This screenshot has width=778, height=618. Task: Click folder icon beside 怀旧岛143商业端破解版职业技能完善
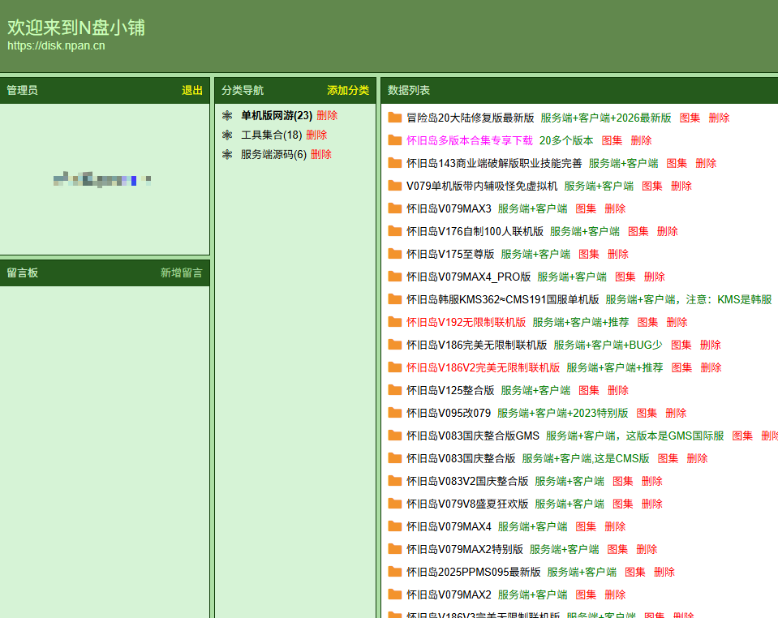(x=395, y=163)
